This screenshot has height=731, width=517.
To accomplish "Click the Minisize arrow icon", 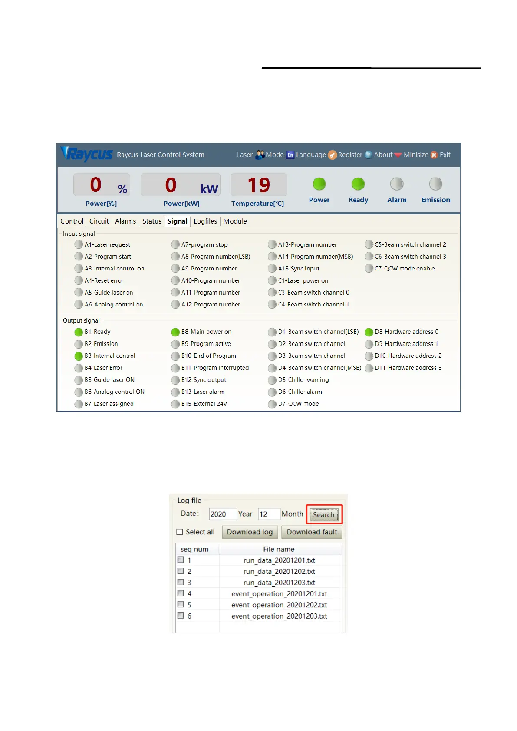I will [398, 155].
